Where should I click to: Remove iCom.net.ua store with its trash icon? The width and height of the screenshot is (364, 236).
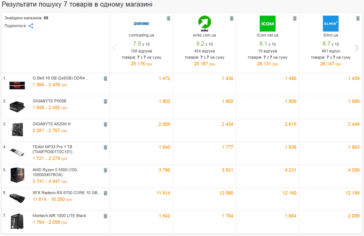click(x=295, y=18)
